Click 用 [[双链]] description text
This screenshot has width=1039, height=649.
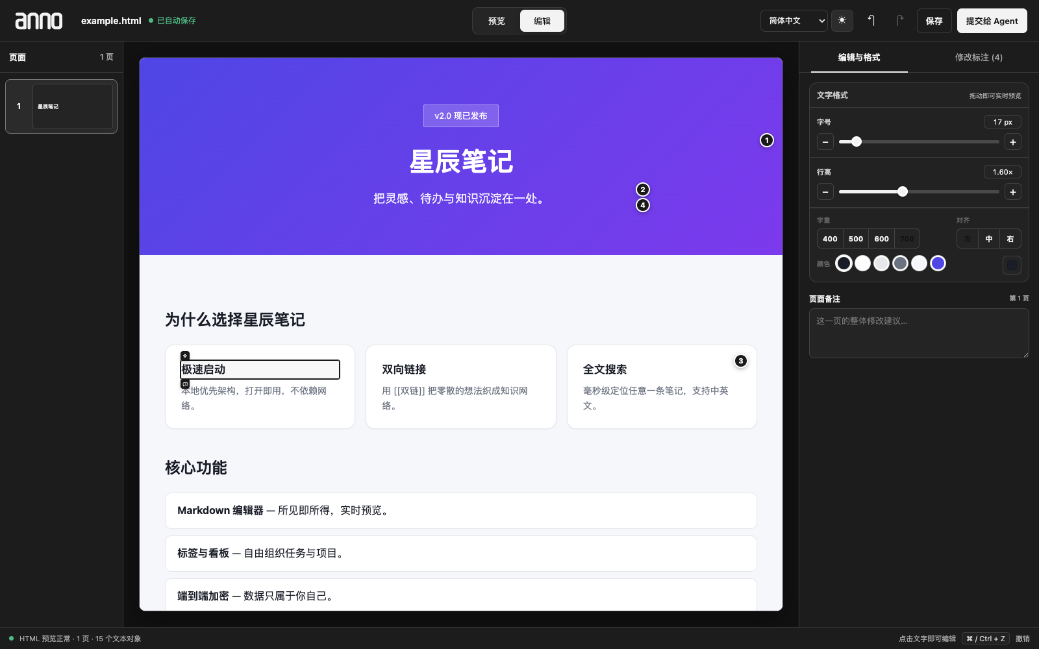[455, 398]
